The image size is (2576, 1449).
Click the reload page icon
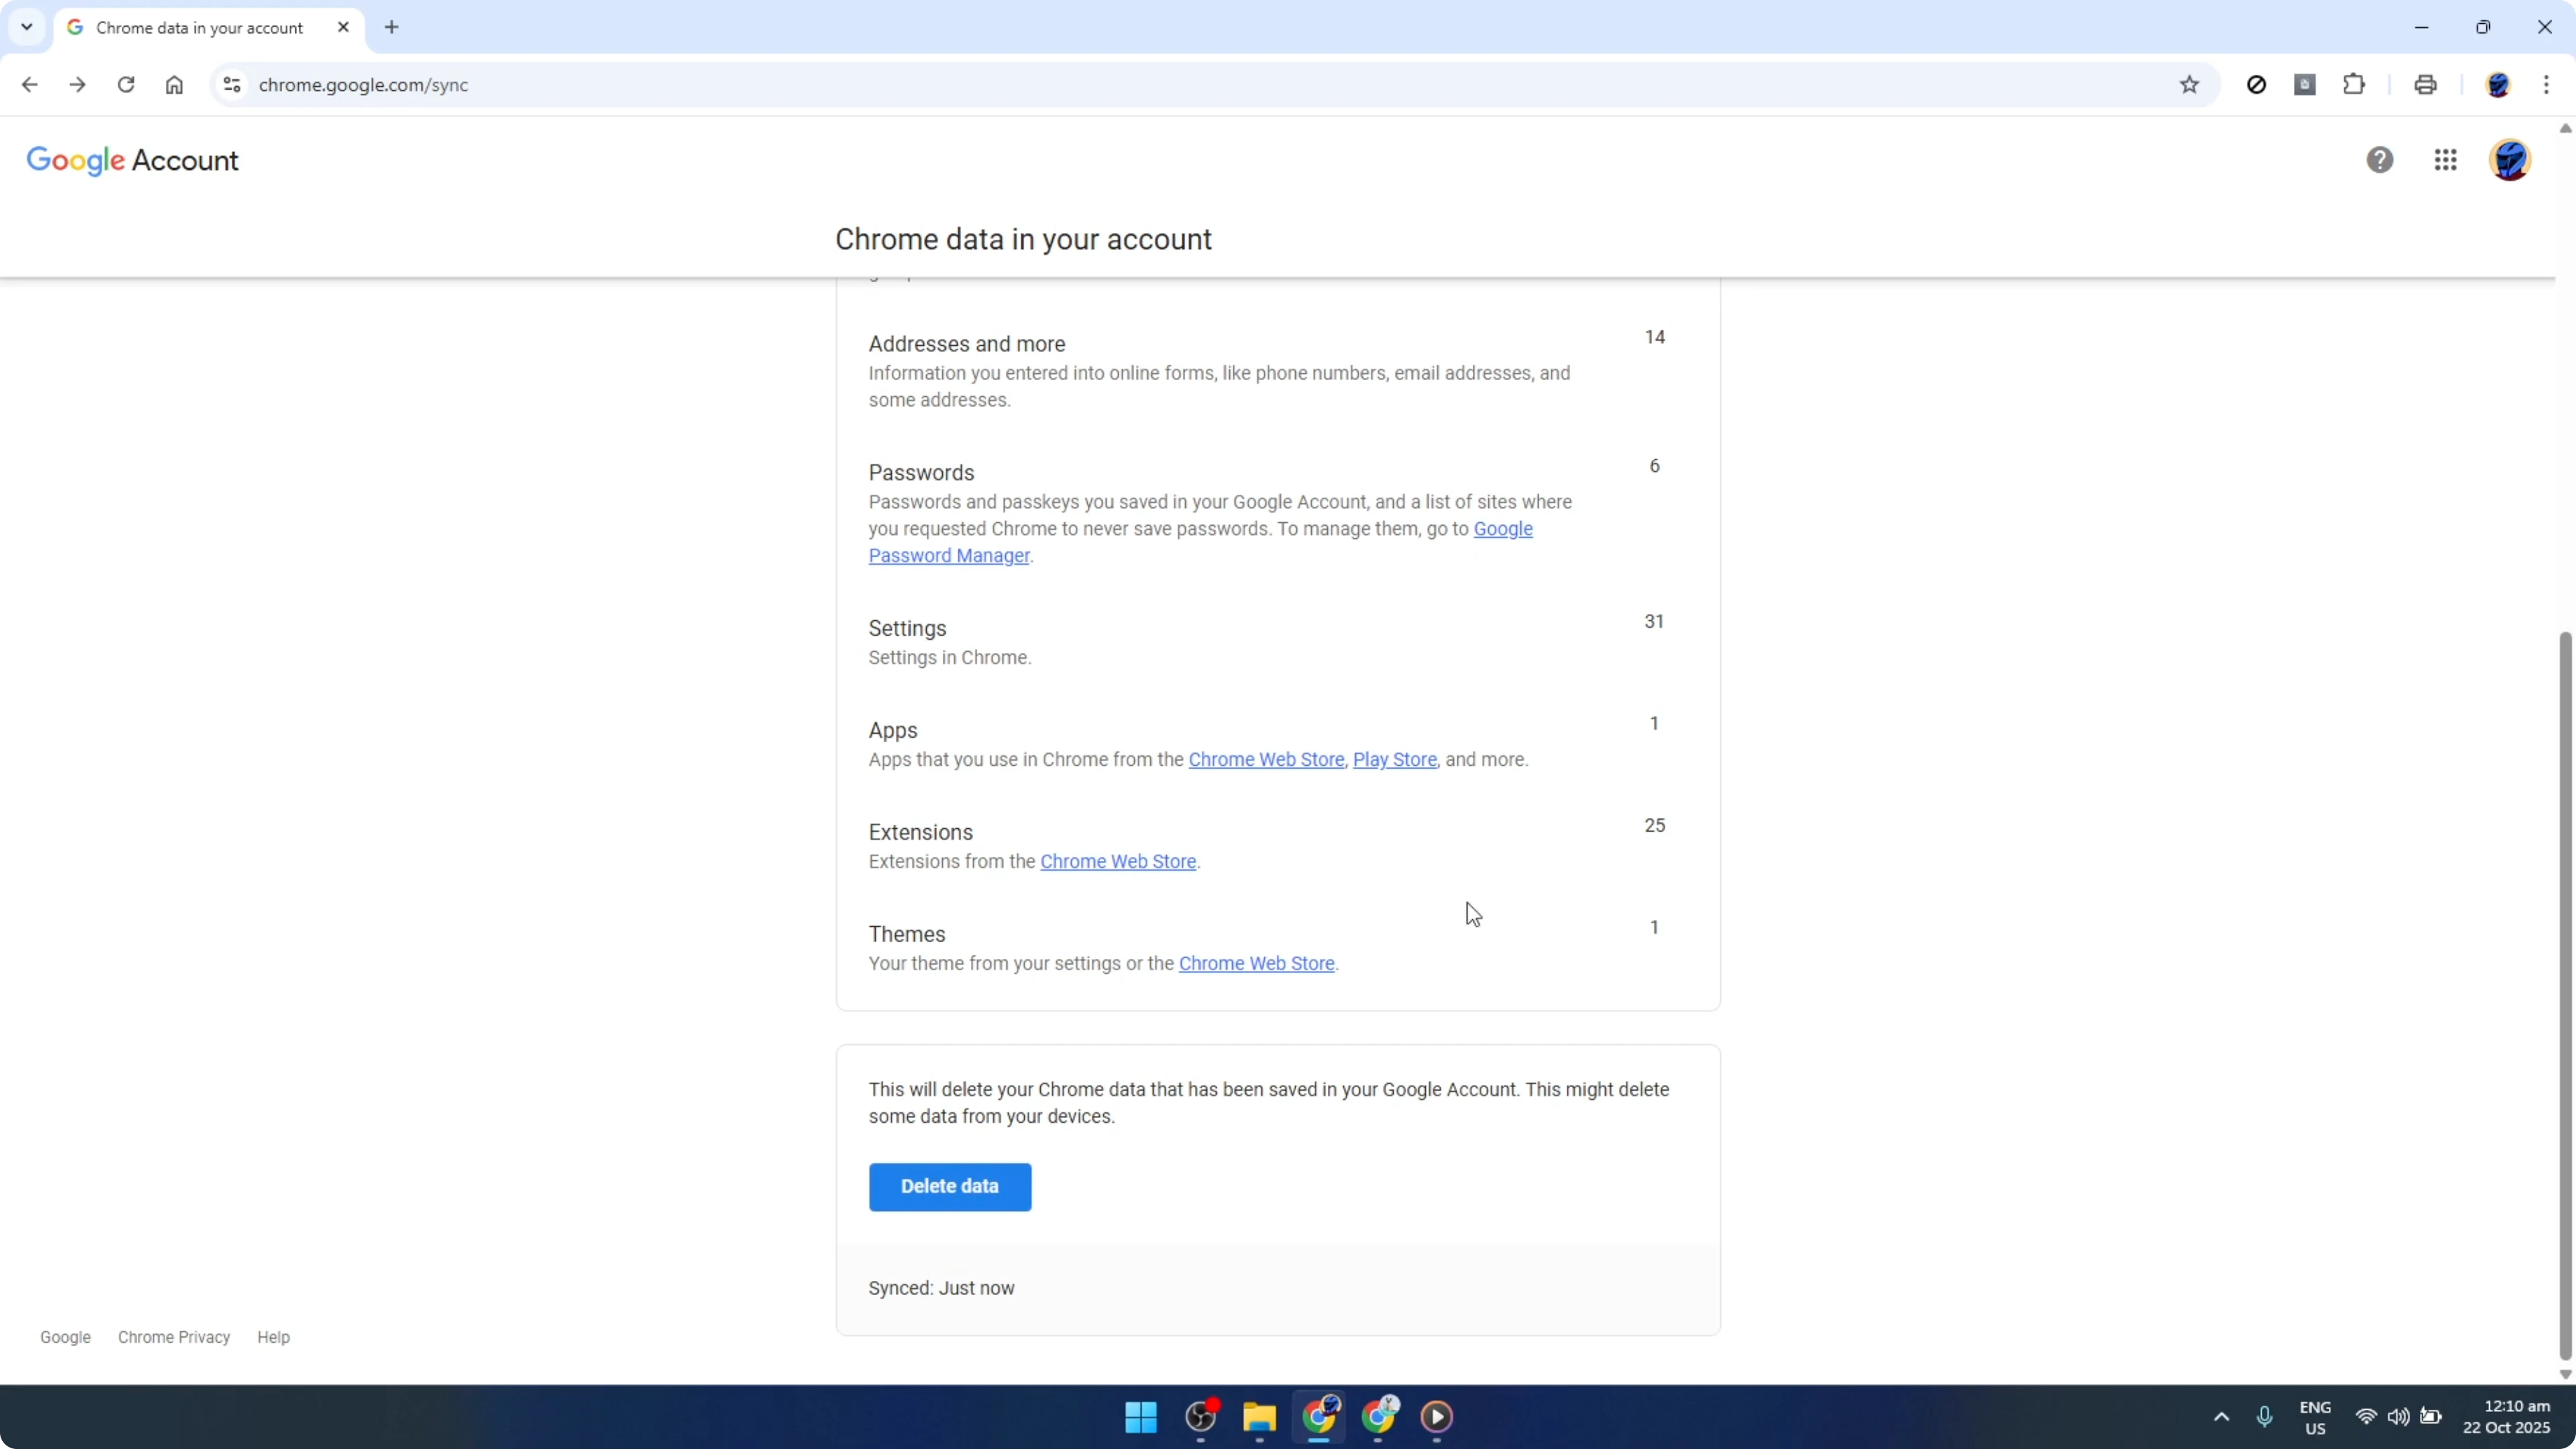(x=126, y=85)
